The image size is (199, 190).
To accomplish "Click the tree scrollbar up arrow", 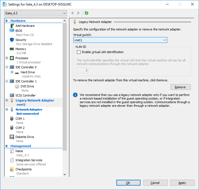I will (x=64, y=21).
